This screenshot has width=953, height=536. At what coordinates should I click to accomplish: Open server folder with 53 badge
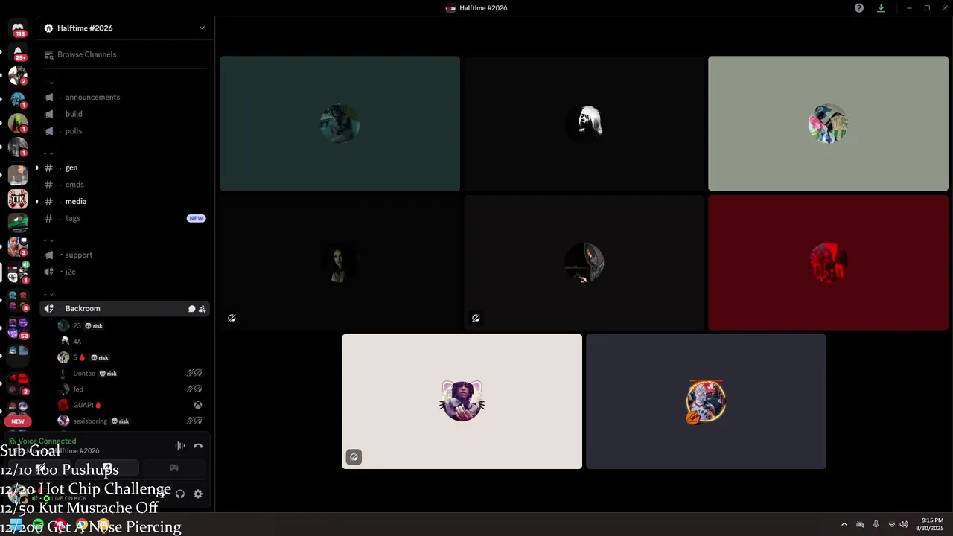[x=18, y=329]
